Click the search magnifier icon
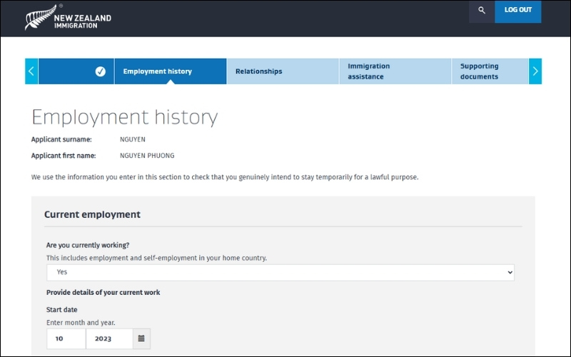Viewport: 571px width, 357px height. tap(482, 11)
